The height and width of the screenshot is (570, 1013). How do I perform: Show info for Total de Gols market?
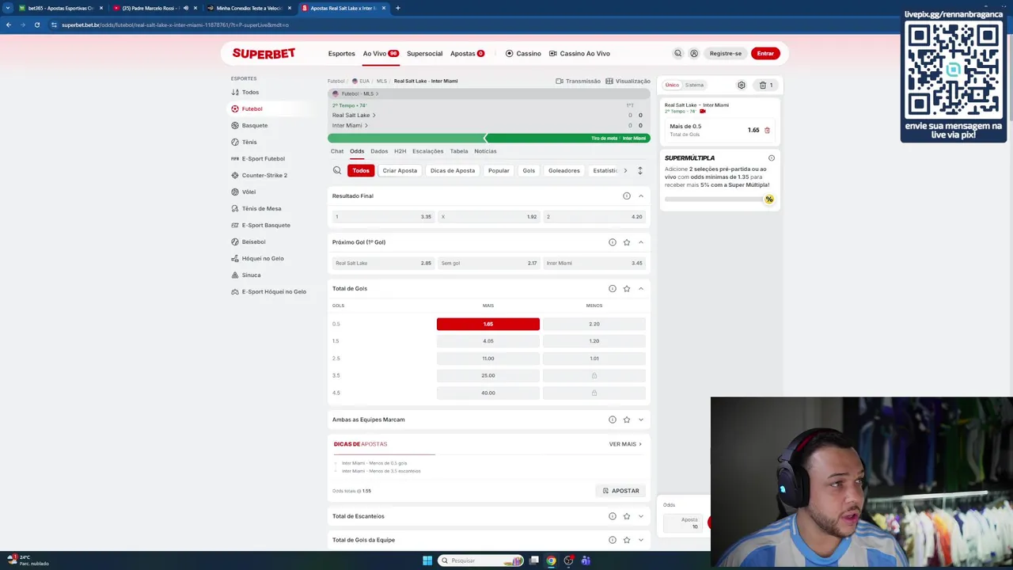[x=613, y=288]
